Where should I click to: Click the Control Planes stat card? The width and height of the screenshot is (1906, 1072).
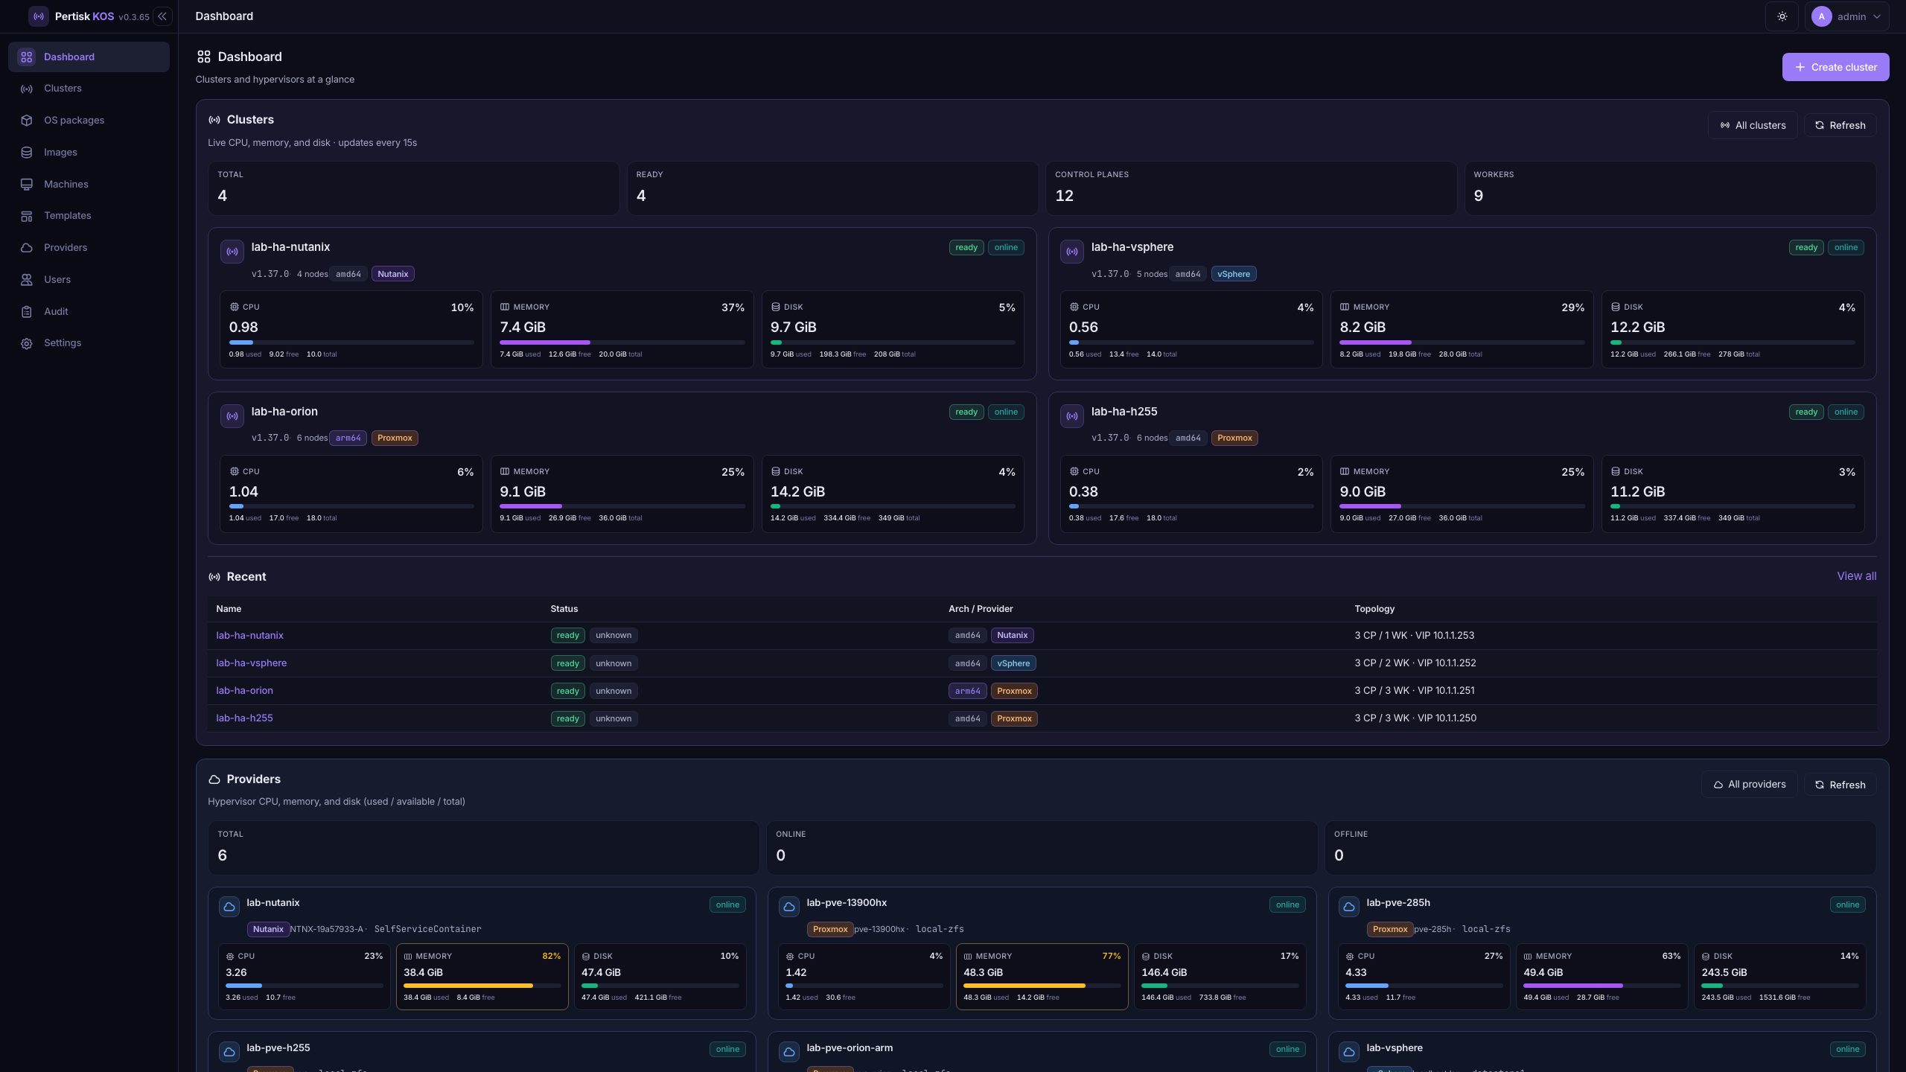(x=1251, y=188)
